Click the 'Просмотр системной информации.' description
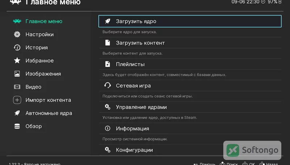 point(135,139)
